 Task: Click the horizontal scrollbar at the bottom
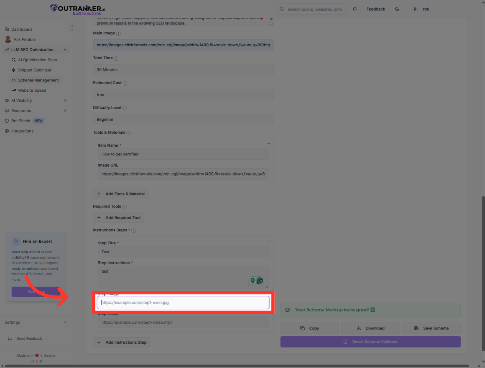237,366
